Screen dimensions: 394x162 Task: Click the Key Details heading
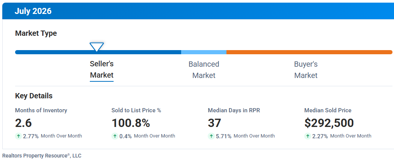(34, 96)
